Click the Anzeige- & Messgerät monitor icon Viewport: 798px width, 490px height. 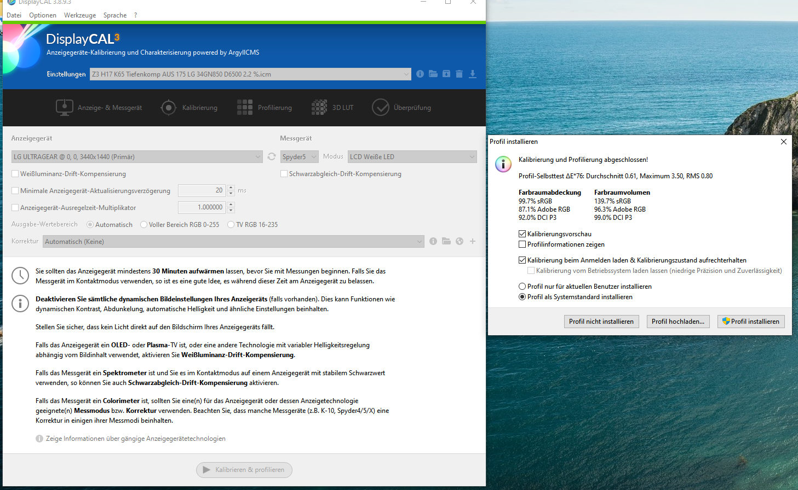[x=65, y=107]
